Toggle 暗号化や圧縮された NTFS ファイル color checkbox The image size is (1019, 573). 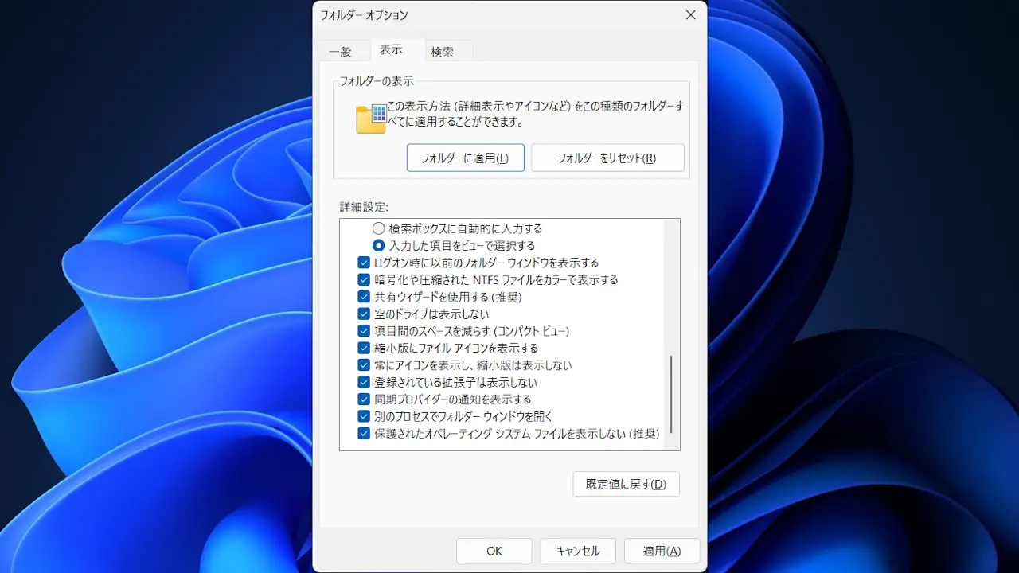(364, 280)
